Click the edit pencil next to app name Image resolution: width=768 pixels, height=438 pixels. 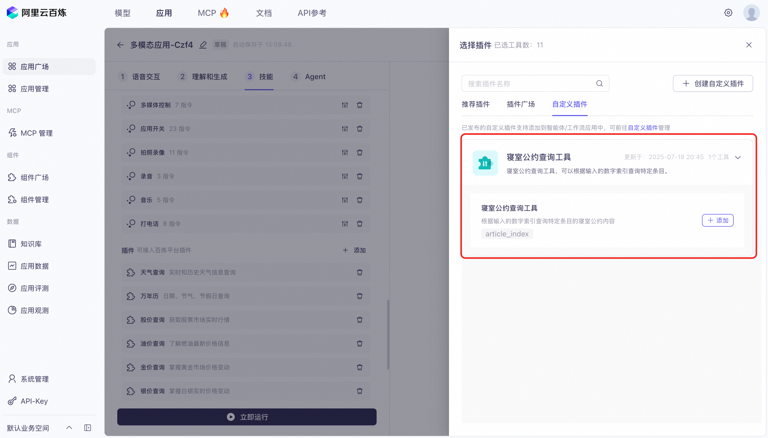coord(203,45)
